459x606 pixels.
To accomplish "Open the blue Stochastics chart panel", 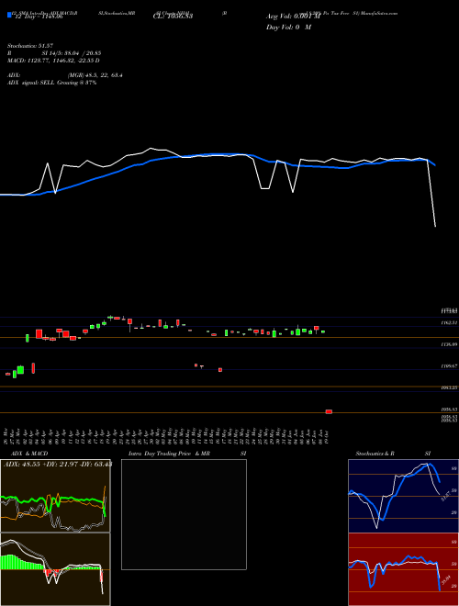I will click(x=403, y=496).
